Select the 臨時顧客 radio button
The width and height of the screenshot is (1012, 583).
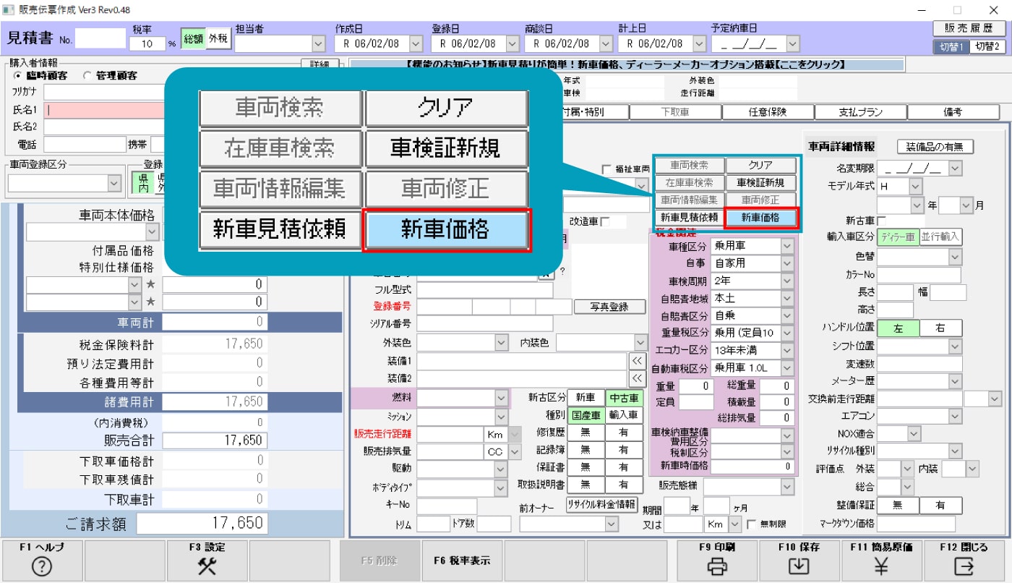(19, 75)
